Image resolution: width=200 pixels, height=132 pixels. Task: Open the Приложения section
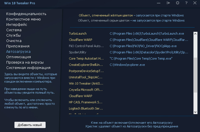[18, 46]
